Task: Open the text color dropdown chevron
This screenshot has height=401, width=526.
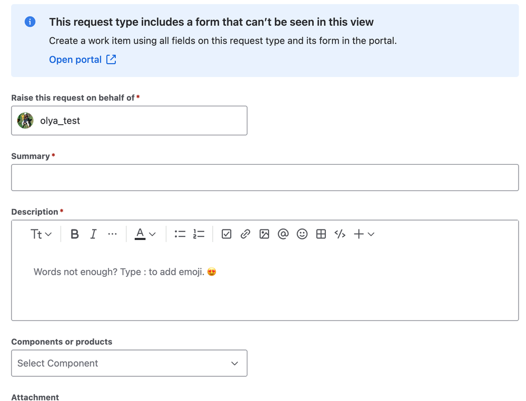Action: (152, 234)
